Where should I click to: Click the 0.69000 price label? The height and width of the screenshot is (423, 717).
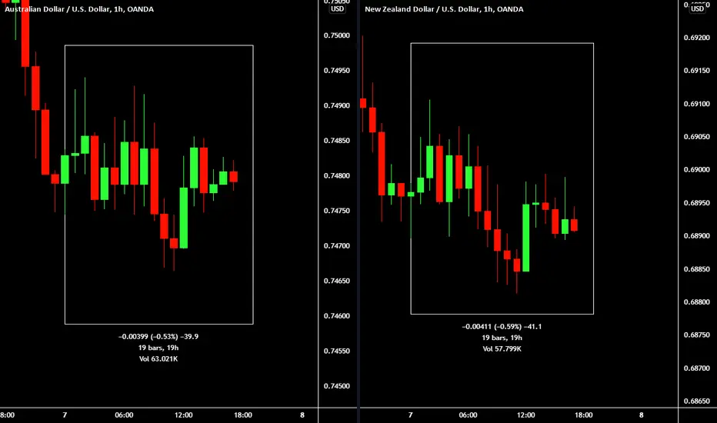coord(697,170)
